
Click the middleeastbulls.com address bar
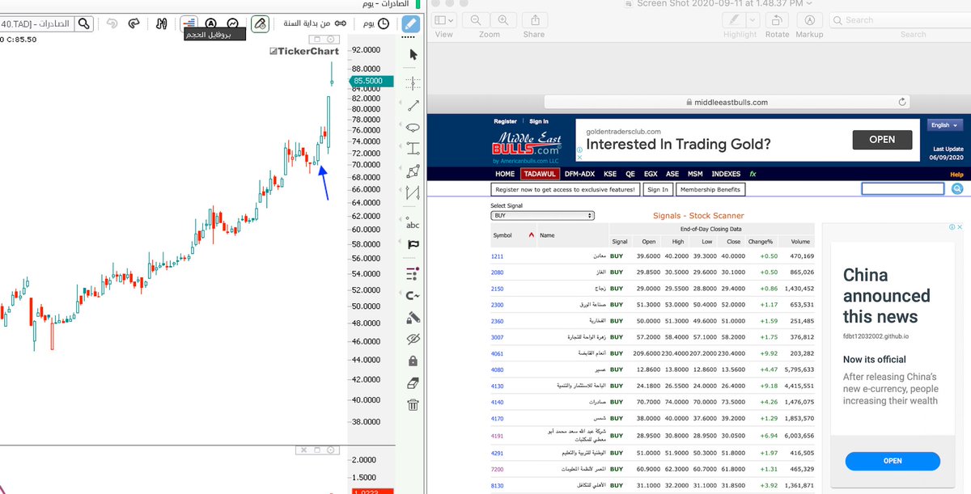coord(728,102)
